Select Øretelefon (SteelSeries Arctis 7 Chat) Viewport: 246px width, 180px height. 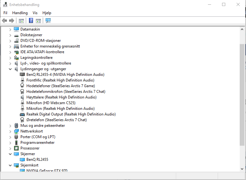57,120
